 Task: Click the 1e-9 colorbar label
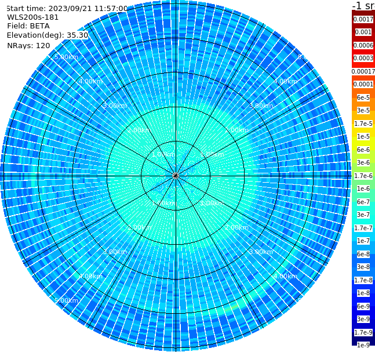click(x=363, y=345)
